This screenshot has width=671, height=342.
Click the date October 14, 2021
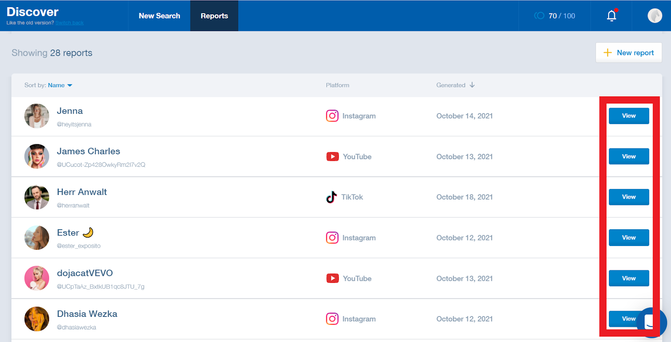[x=465, y=116]
